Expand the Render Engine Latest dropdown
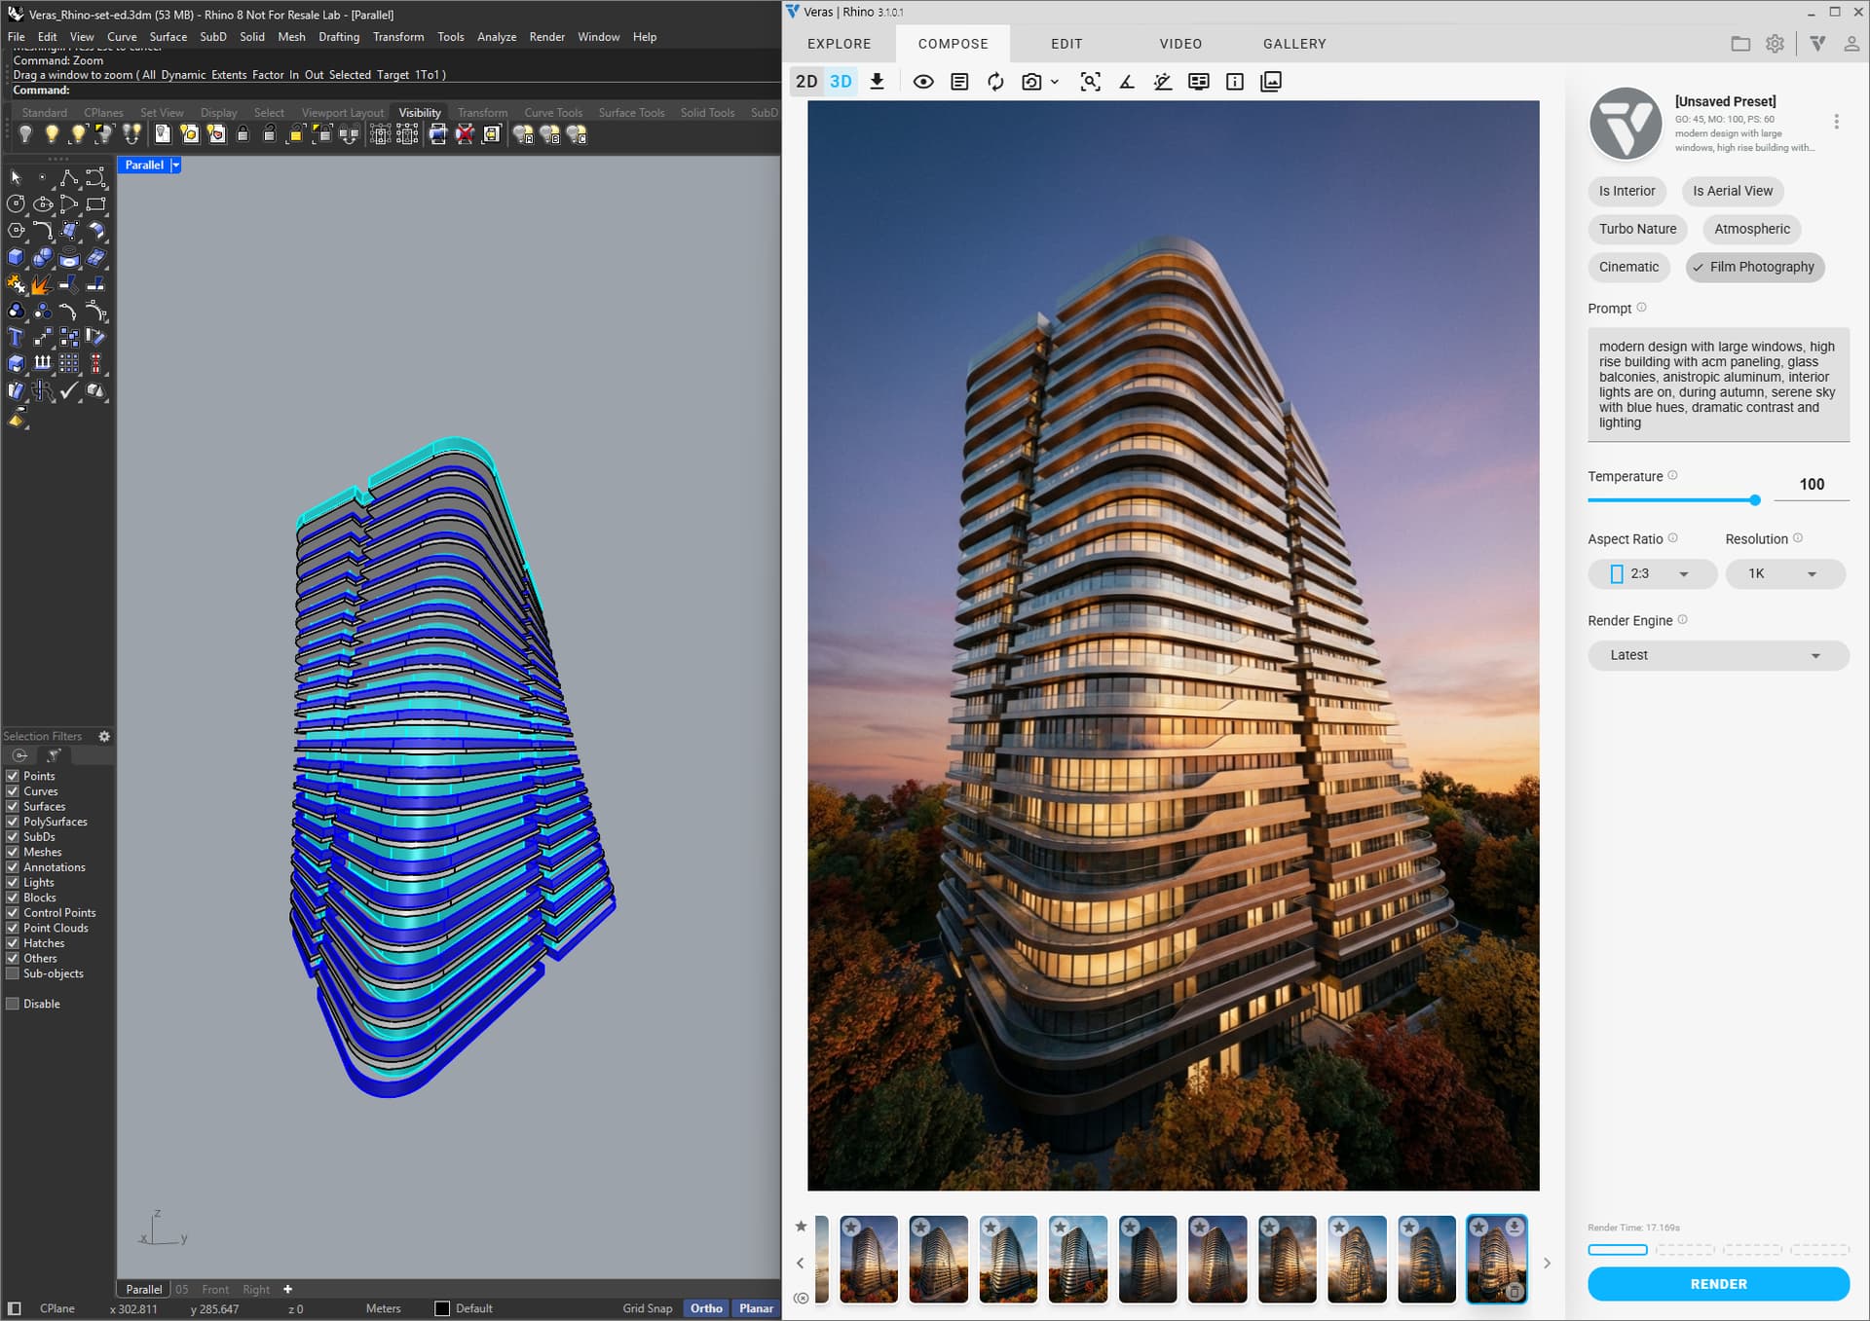 coord(1717,655)
